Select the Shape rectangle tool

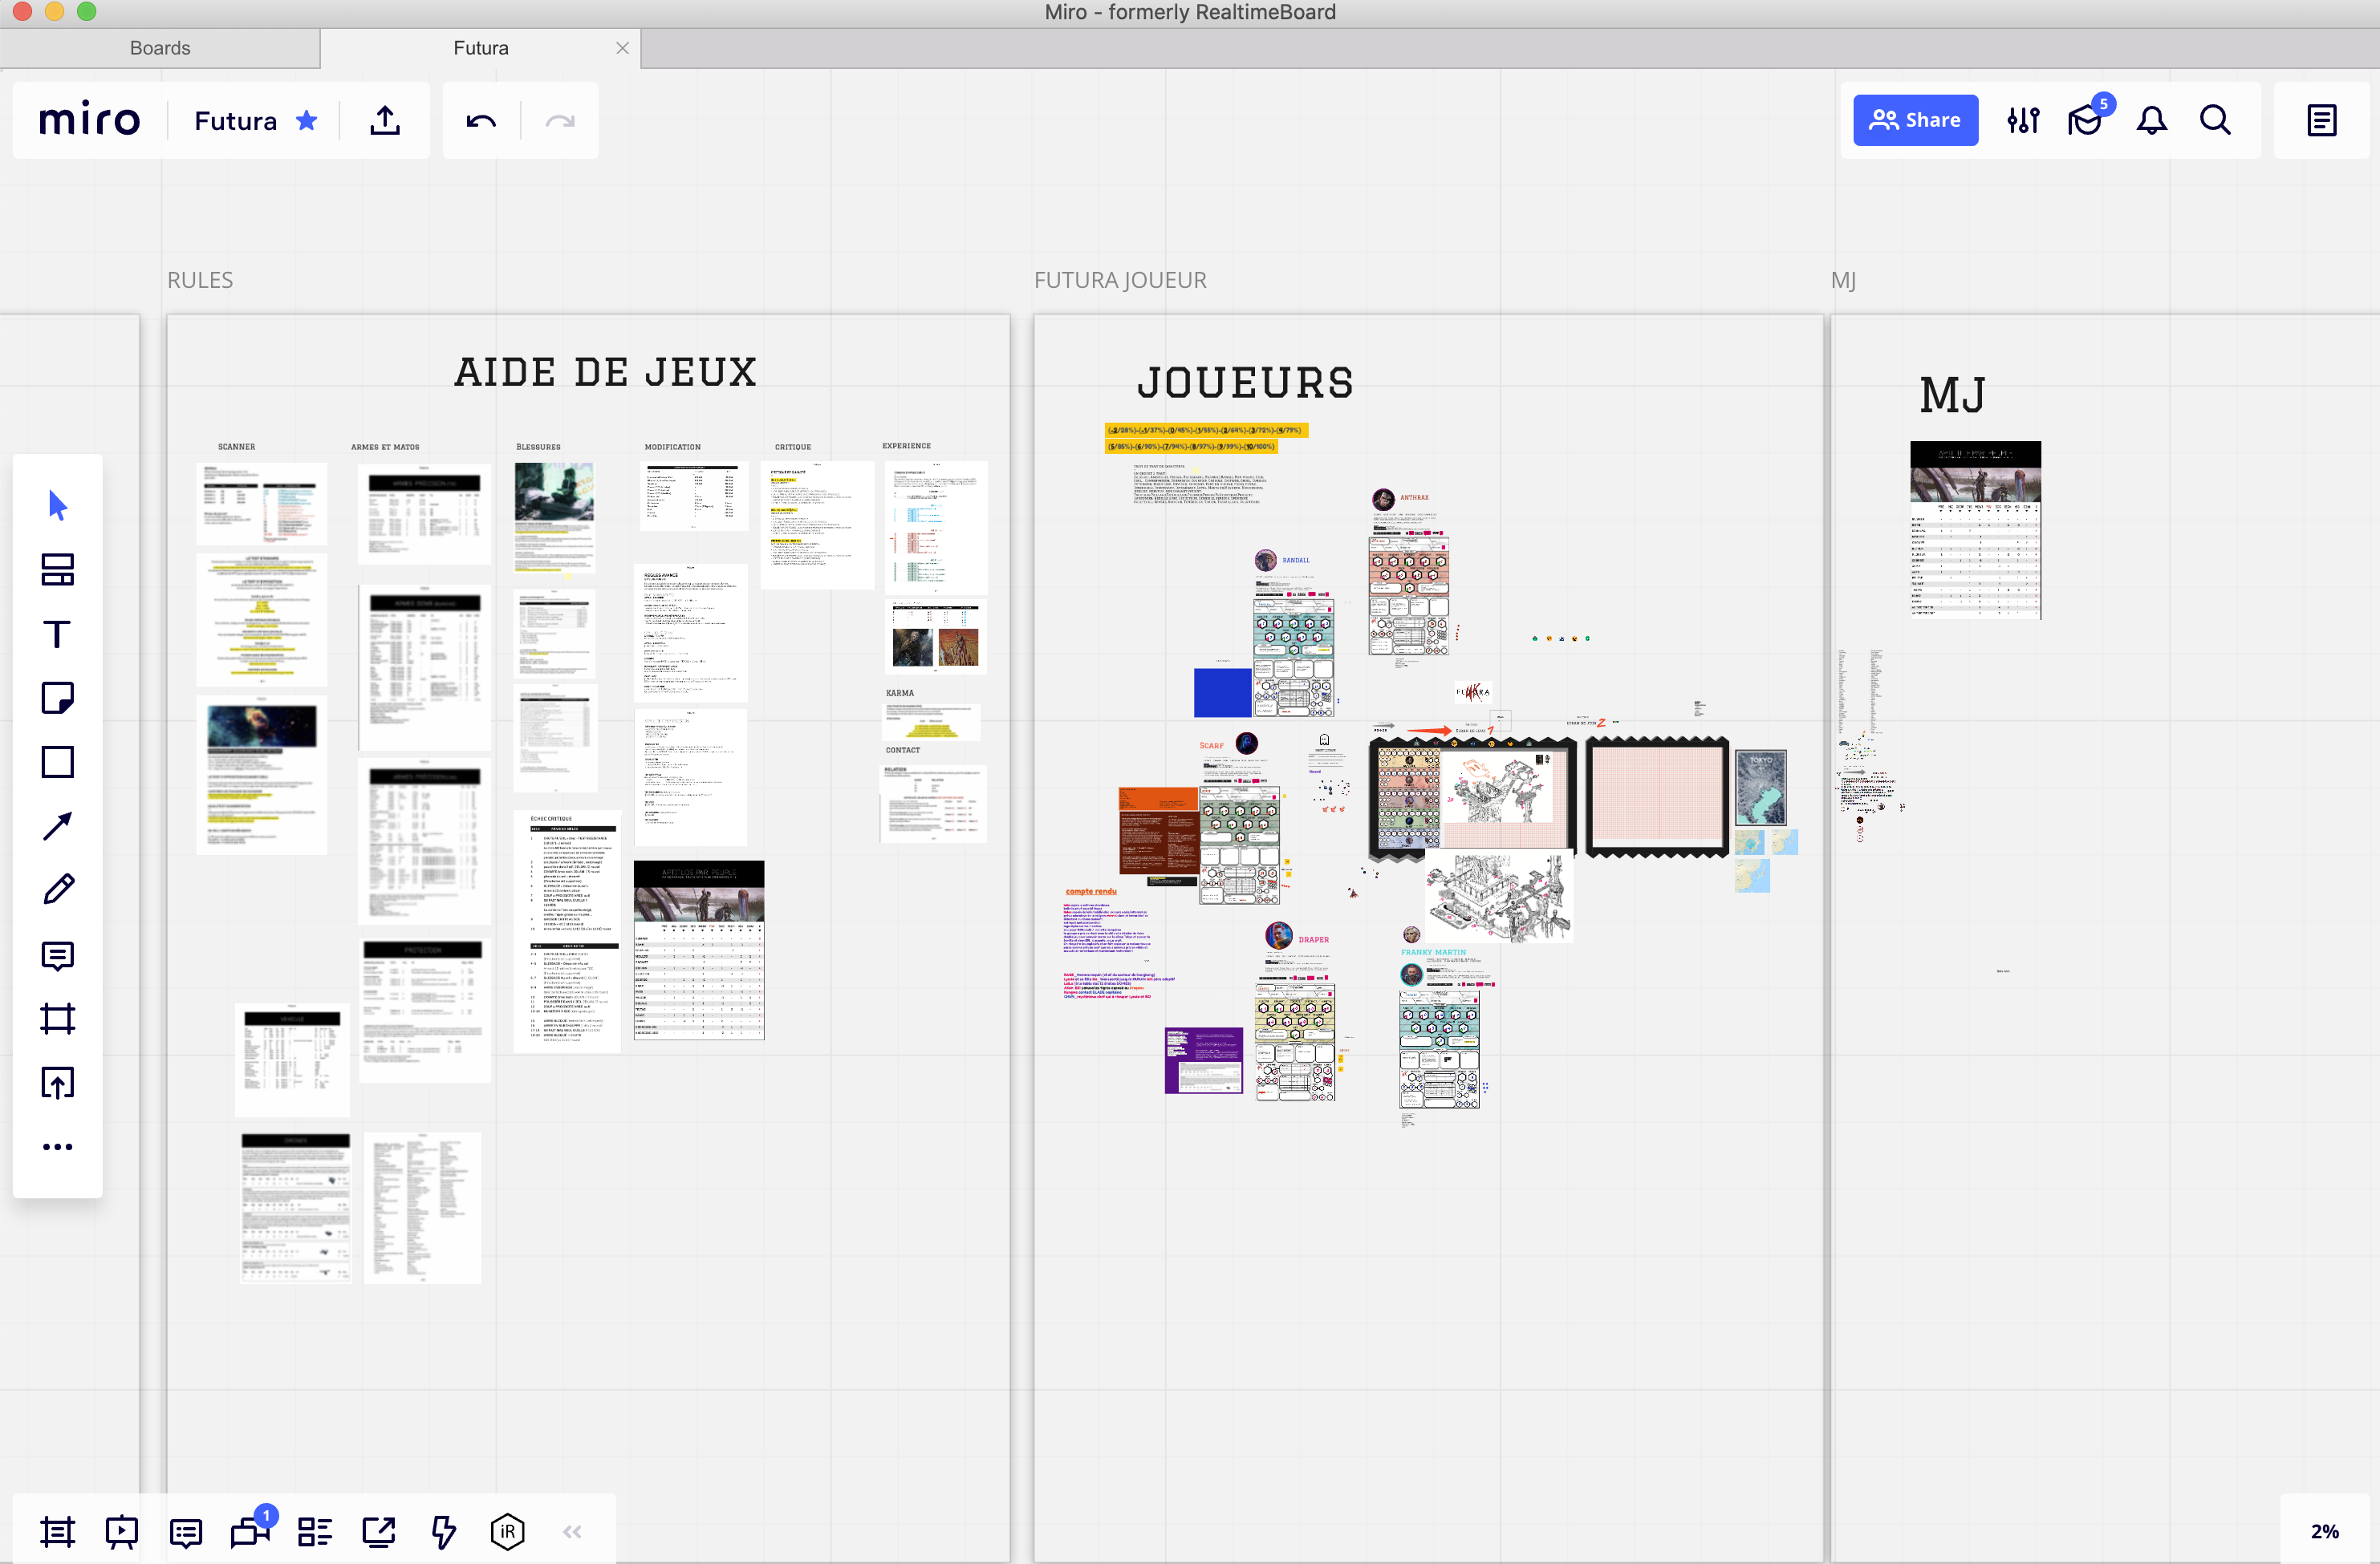pos(57,763)
